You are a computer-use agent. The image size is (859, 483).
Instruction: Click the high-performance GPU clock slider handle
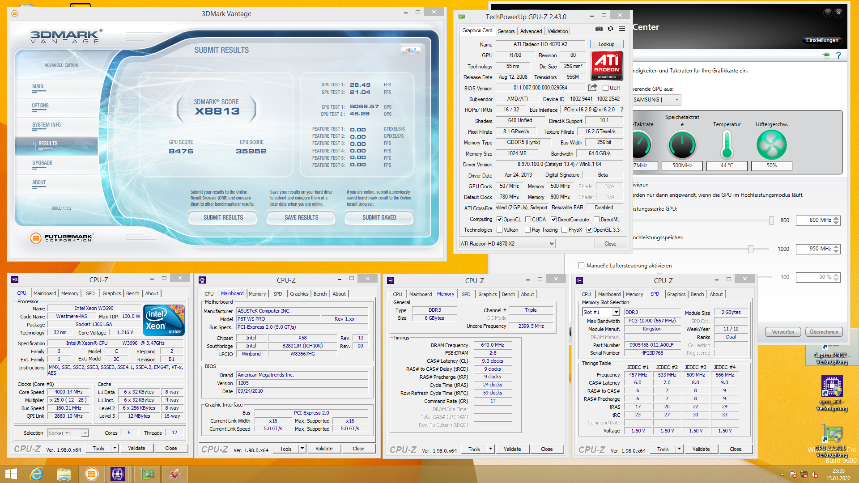[x=771, y=220]
